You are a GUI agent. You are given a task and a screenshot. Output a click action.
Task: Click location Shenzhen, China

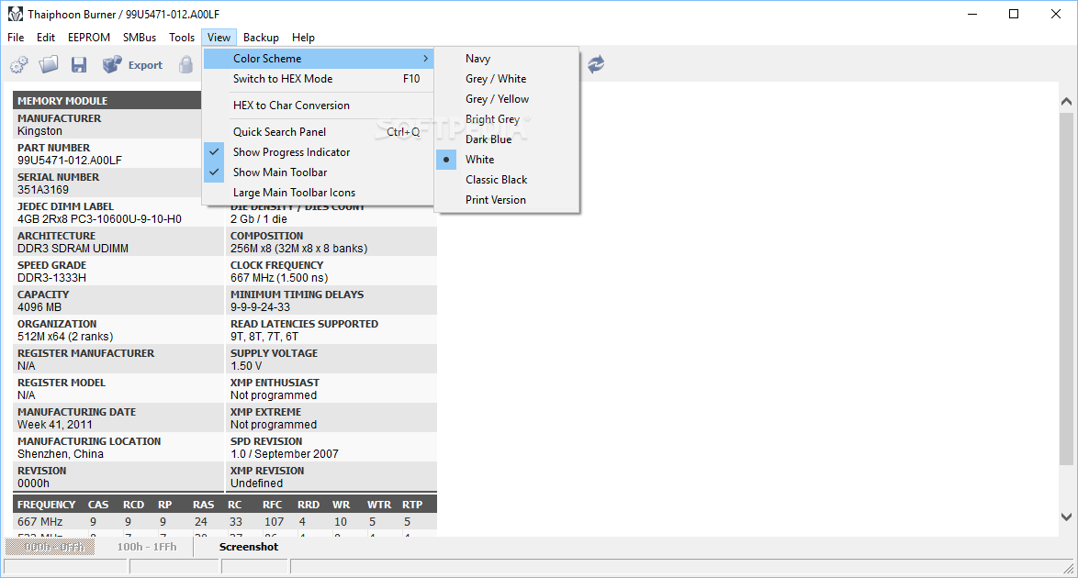pyautogui.click(x=61, y=454)
